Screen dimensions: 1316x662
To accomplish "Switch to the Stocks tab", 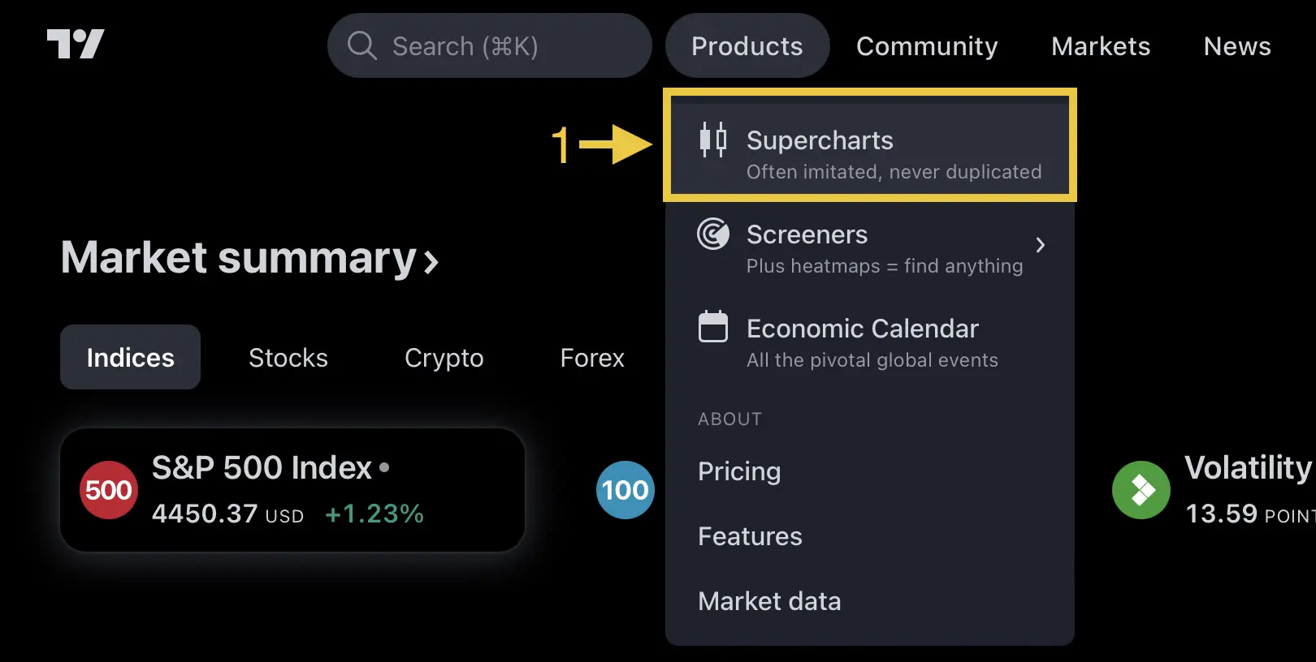I will [288, 357].
